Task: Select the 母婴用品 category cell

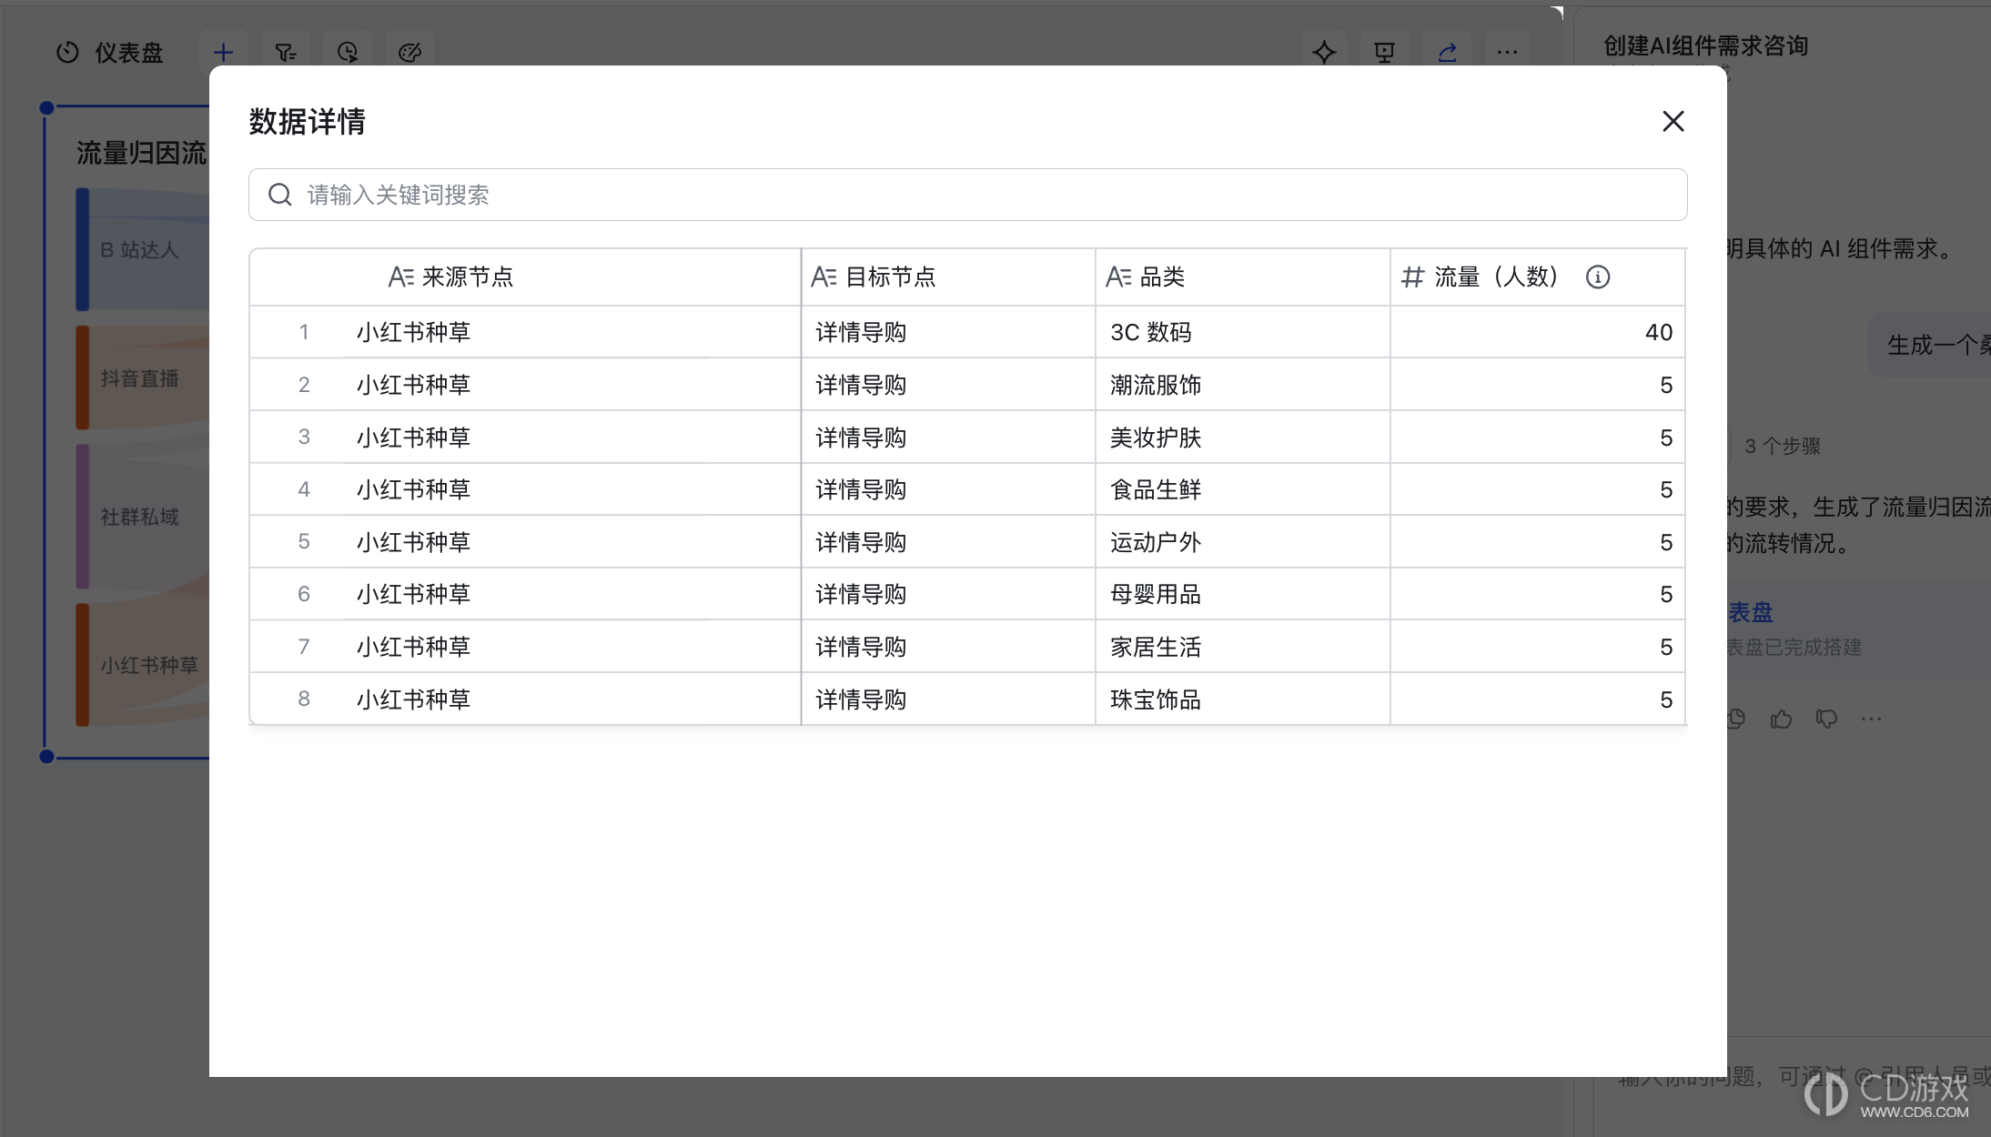Action: 1242,594
